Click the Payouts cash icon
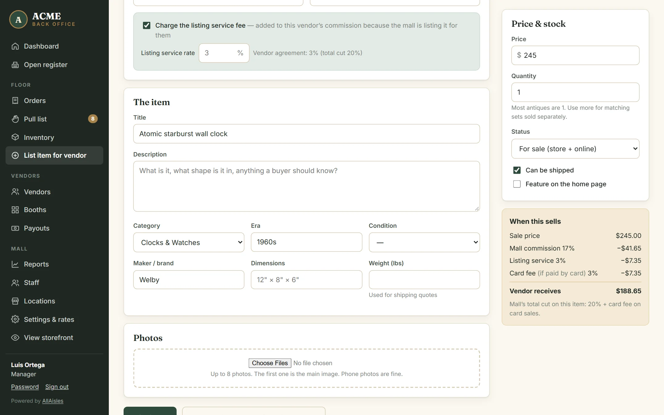The image size is (664, 415). point(15,228)
